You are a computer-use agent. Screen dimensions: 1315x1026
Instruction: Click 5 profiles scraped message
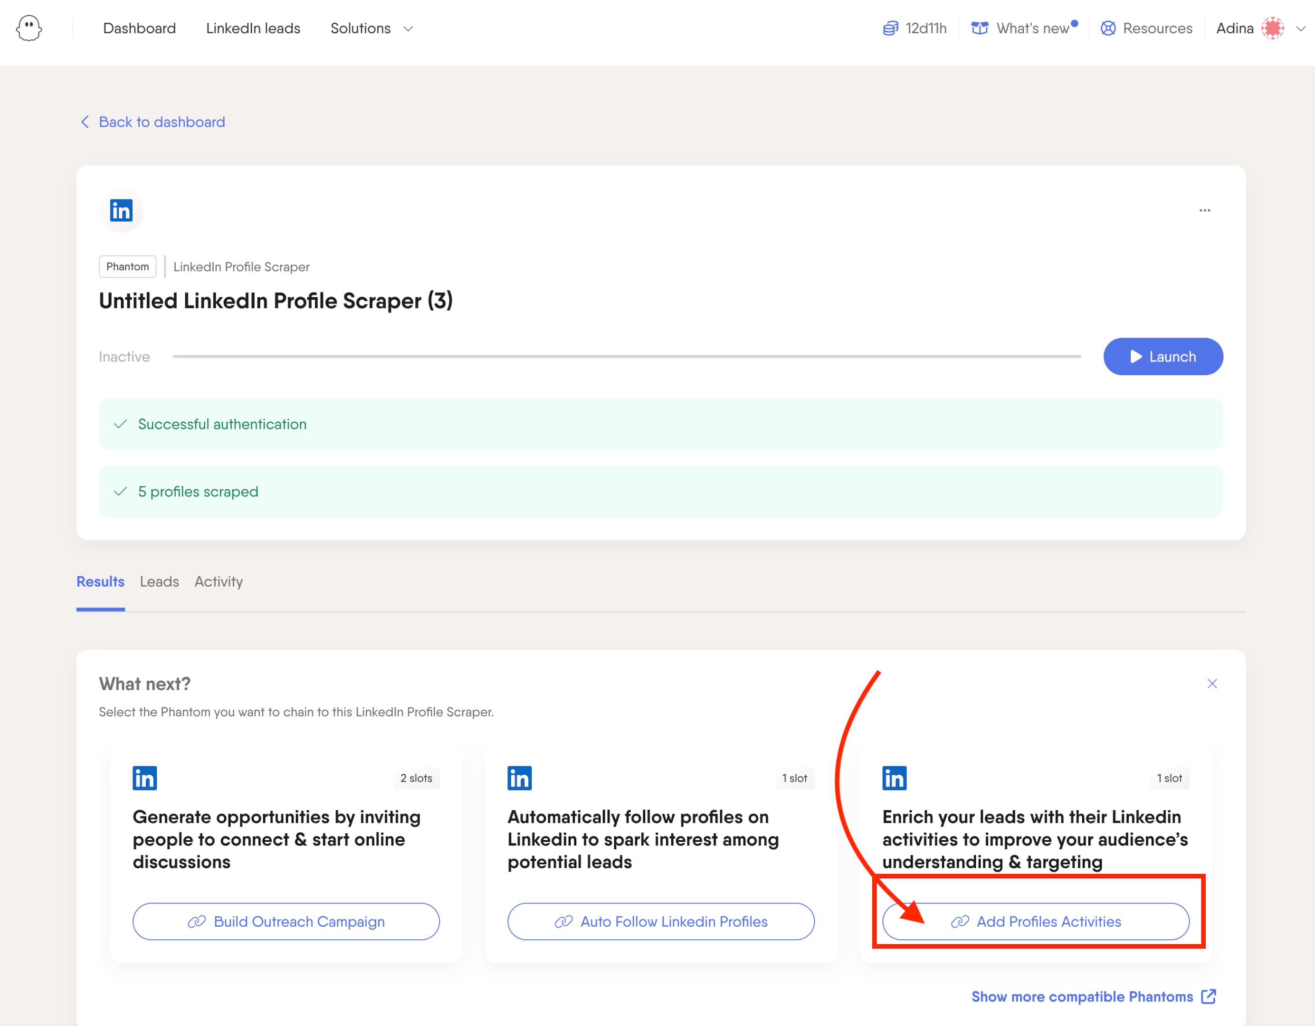click(x=661, y=491)
